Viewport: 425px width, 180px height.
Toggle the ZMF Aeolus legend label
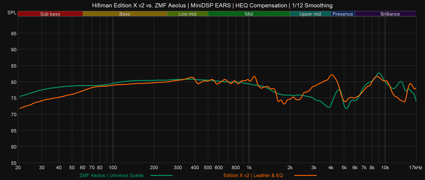(x=111, y=175)
